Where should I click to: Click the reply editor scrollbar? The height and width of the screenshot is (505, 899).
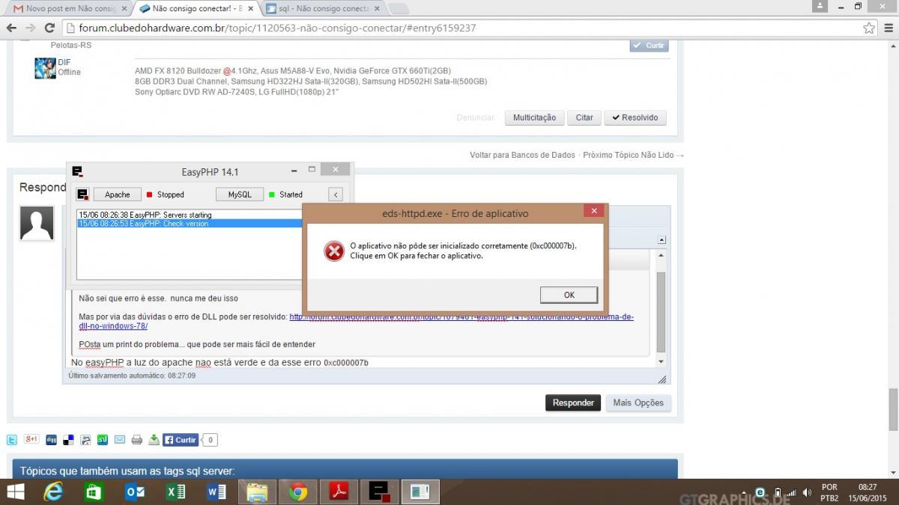[x=661, y=312]
